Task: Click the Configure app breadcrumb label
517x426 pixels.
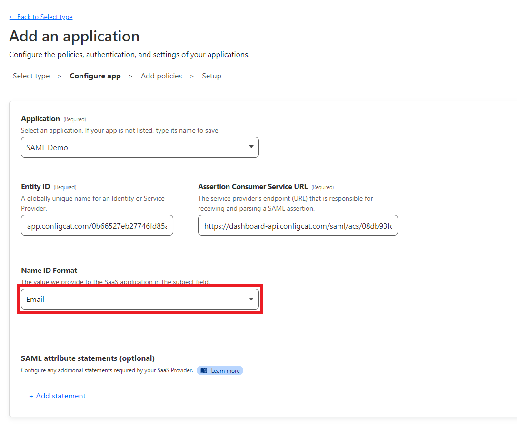Action: point(95,76)
